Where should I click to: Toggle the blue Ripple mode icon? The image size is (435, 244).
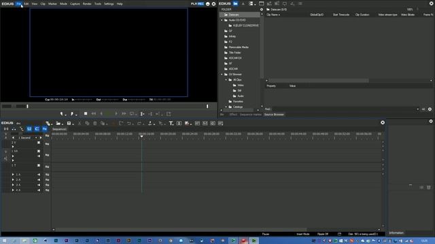point(29,129)
